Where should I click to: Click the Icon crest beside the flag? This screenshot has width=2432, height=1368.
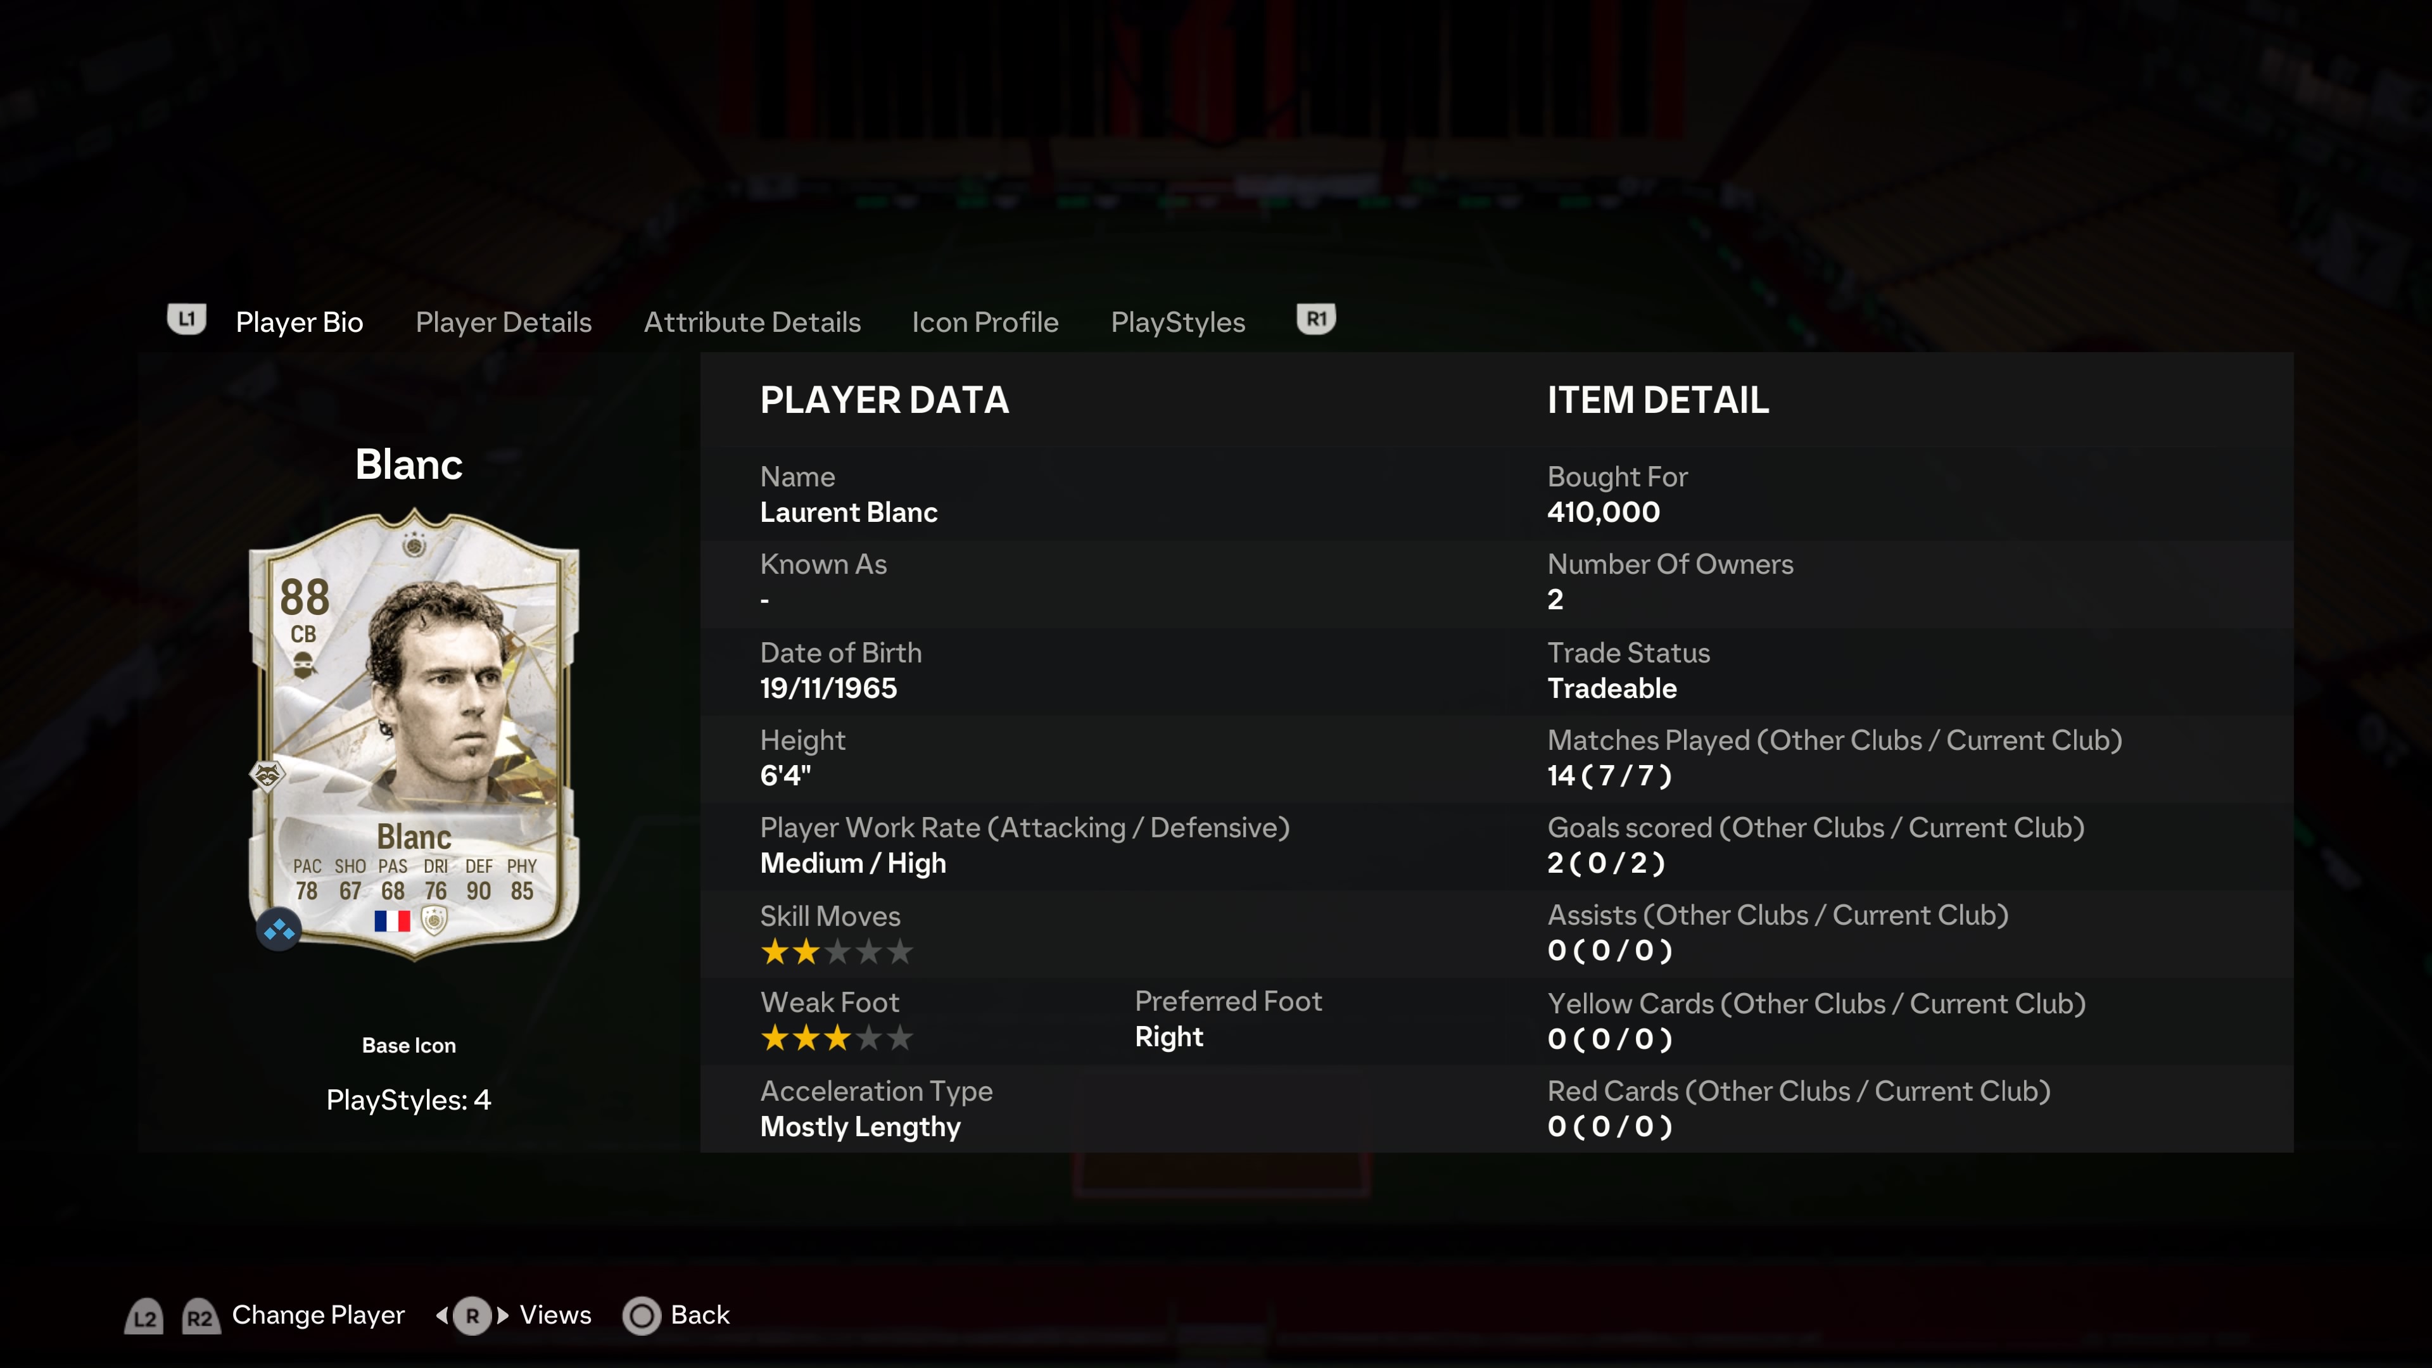434,920
